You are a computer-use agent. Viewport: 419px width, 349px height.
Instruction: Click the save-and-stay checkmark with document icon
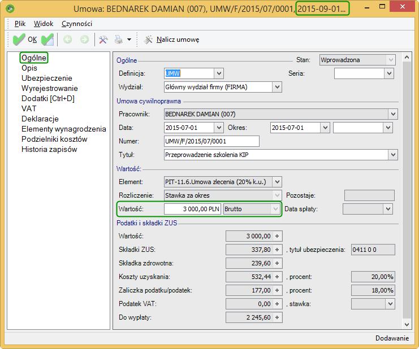[47, 40]
